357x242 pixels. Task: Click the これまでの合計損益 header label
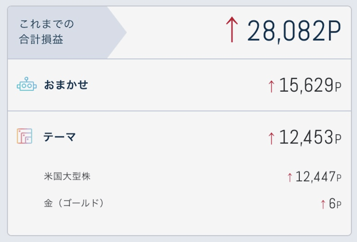tap(46, 32)
